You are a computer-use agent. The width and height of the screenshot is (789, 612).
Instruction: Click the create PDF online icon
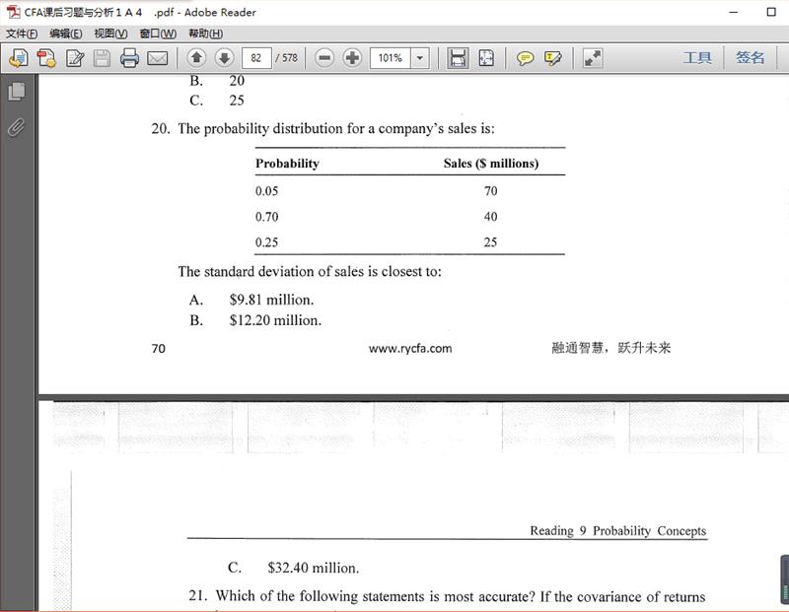coord(19,58)
